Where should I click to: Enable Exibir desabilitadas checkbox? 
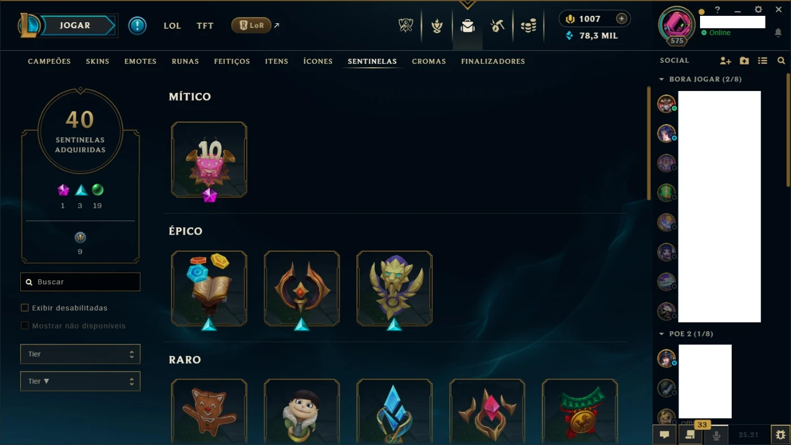[24, 308]
